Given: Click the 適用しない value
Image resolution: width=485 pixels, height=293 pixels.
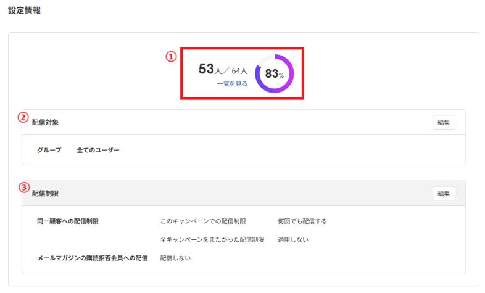Looking at the screenshot, I should [x=293, y=239].
